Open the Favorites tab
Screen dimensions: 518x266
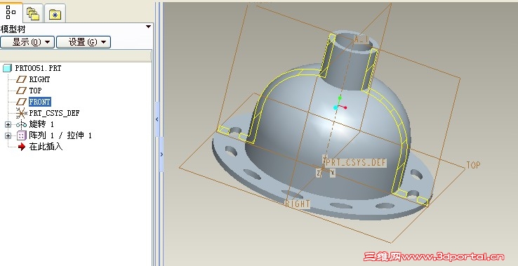click(55, 14)
